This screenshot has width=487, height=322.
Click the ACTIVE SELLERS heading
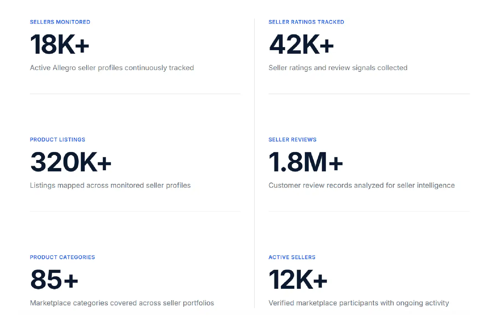point(292,257)
